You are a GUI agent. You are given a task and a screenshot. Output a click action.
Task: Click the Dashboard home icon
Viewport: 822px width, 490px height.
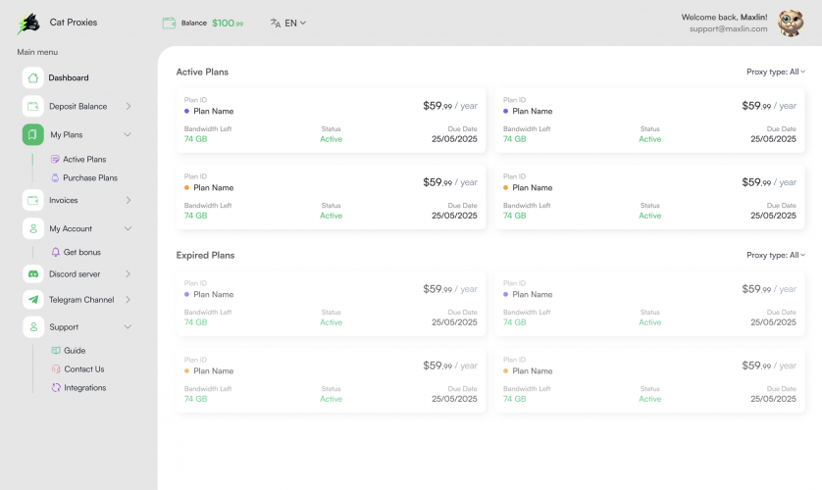point(33,78)
